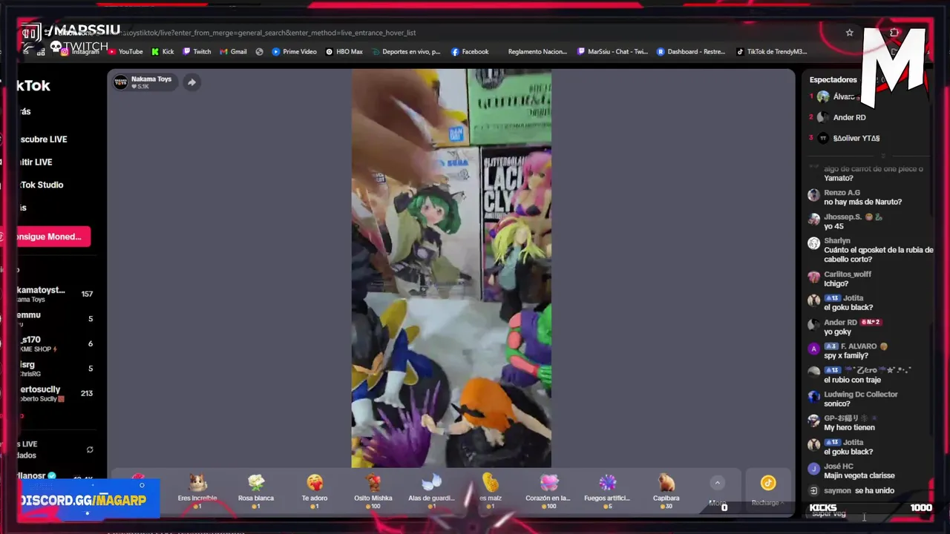Open the TikTok de TrendyM3 bookmark
Screen dimensions: 950x534
(771, 52)
